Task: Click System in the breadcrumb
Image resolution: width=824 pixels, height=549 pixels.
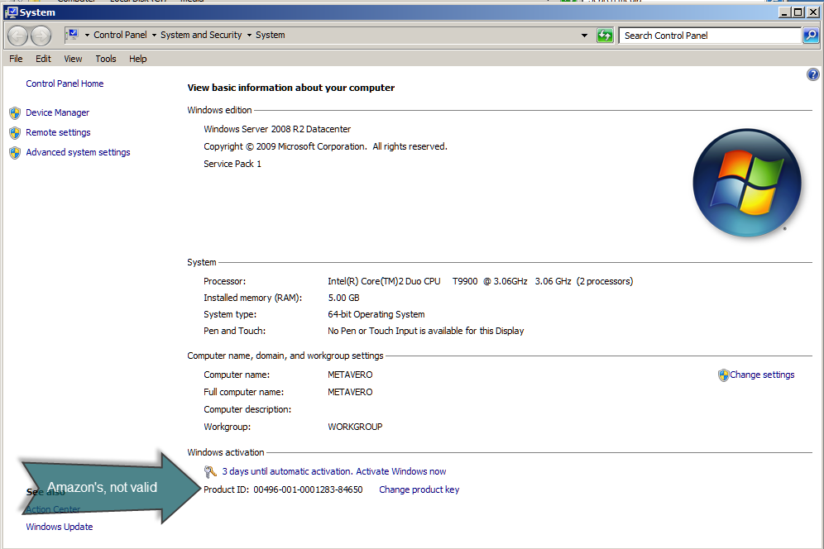Action: (270, 35)
